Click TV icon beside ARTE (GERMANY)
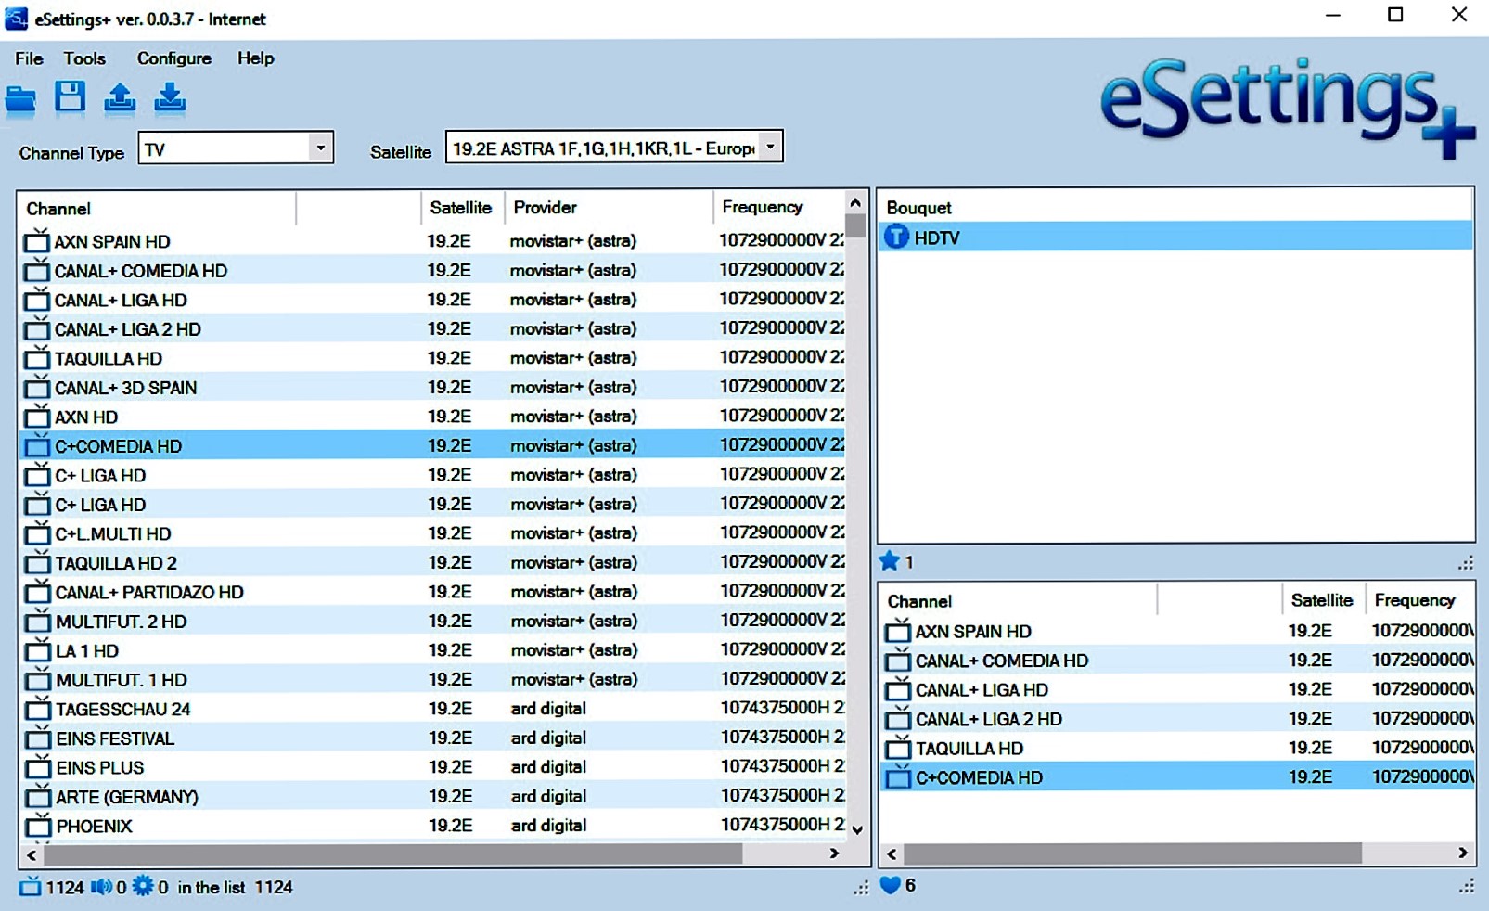 click(x=37, y=797)
